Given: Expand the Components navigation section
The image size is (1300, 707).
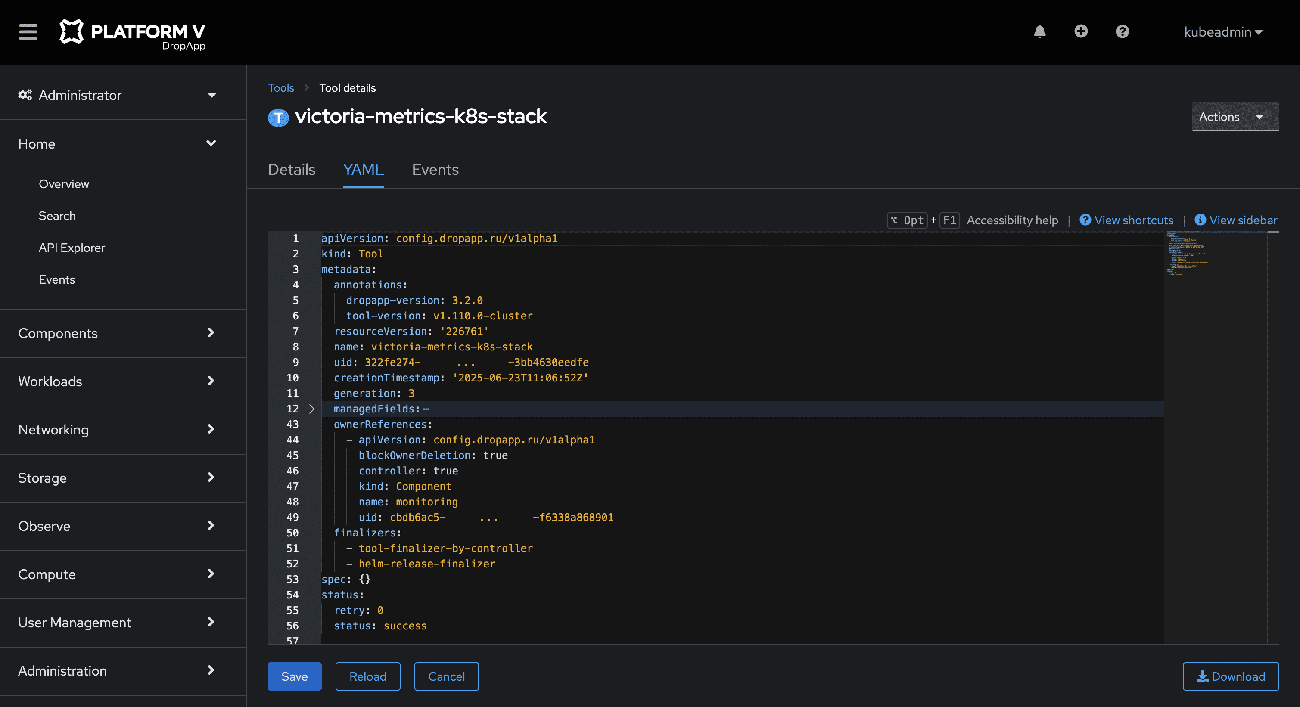Looking at the screenshot, I should (123, 333).
